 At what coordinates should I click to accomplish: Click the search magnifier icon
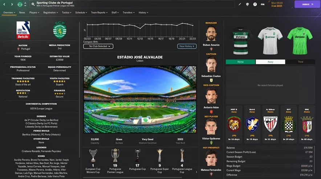pyautogui.click(x=33, y=4)
